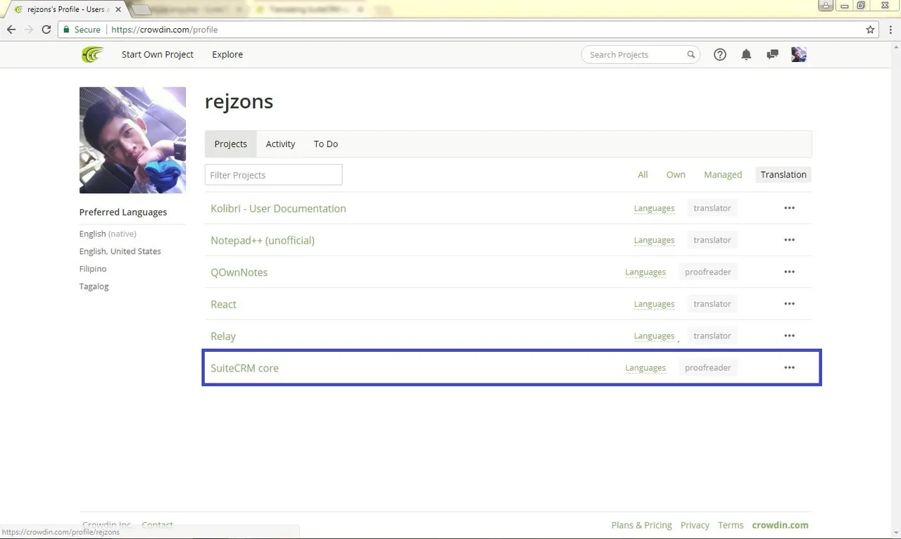
Task: Click the Crowdin logo icon
Action: pos(92,54)
